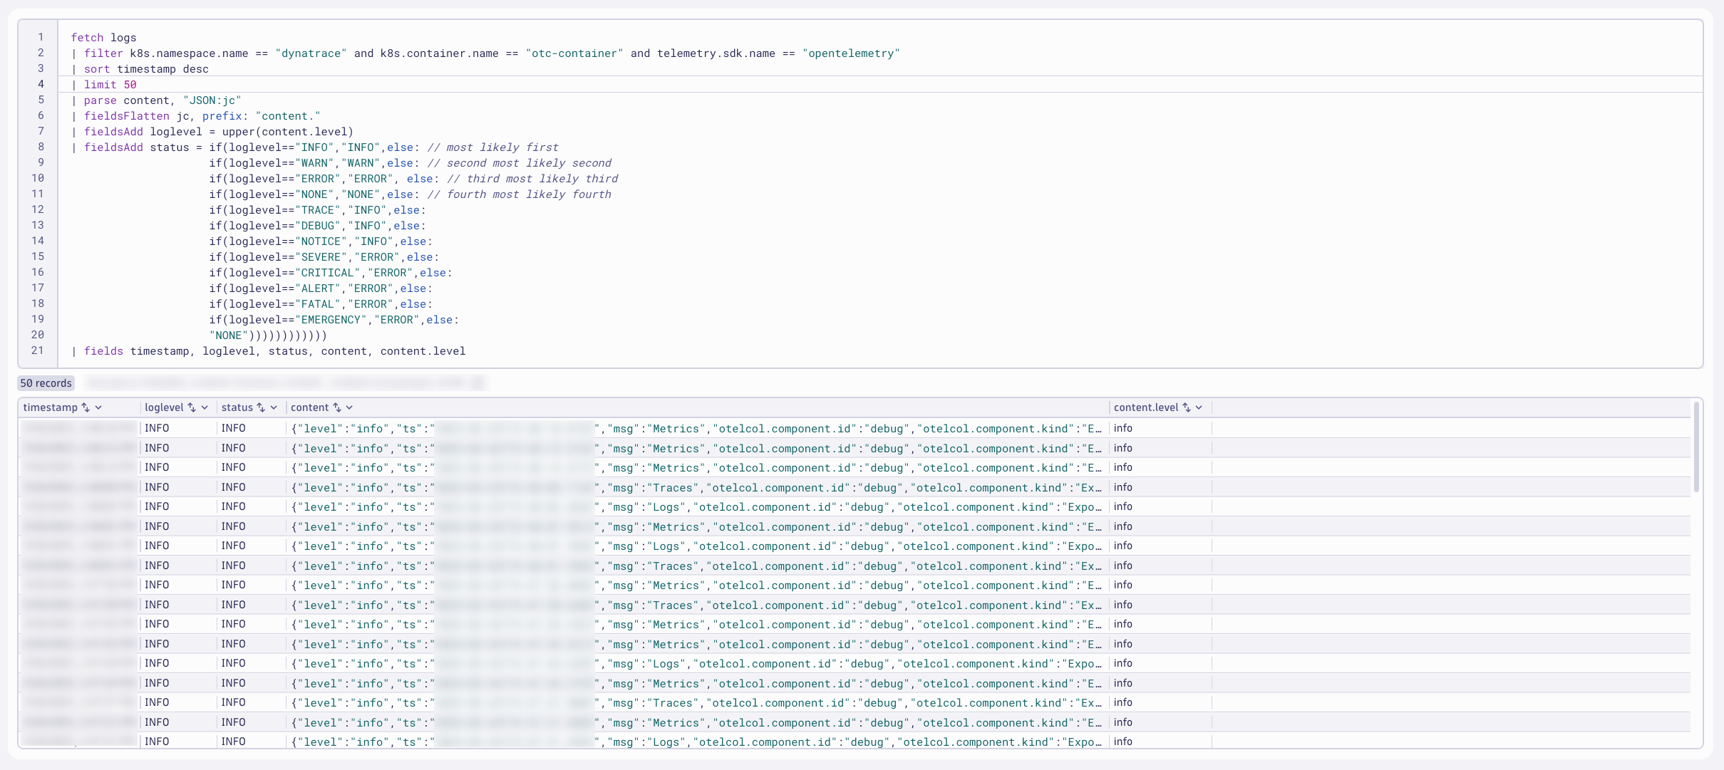The image size is (1724, 770).
Task: Open the status column dropdown chevron
Action: [x=274, y=407]
